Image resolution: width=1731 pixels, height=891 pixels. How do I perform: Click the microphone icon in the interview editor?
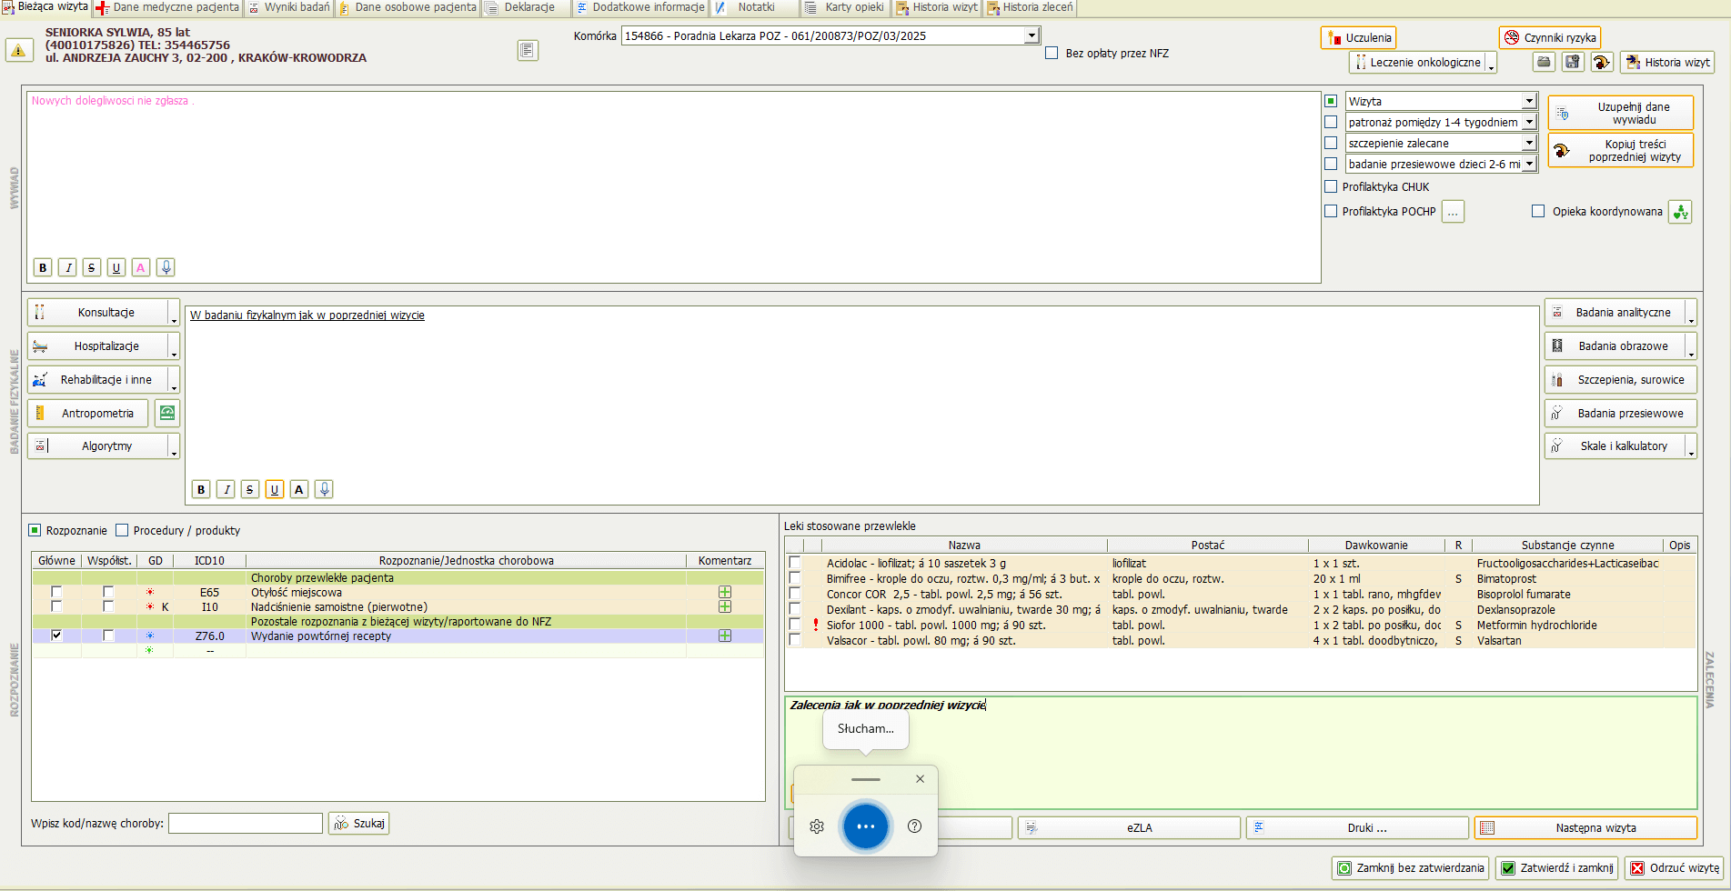pyautogui.click(x=166, y=267)
